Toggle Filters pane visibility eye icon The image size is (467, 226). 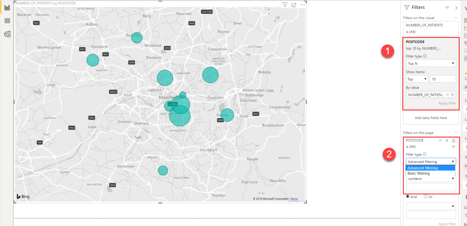(447, 8)
